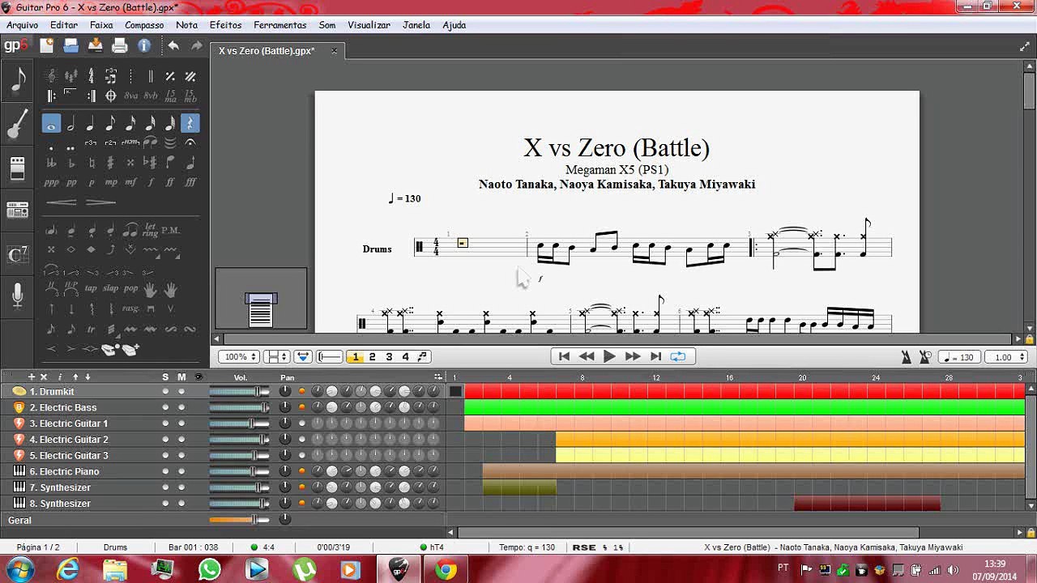1037x583 pixels.
Task: Open the Arquivo menu
Action: 23,25
